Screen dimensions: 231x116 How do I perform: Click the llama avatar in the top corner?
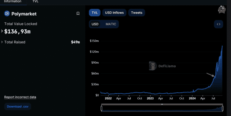point(222,9)
